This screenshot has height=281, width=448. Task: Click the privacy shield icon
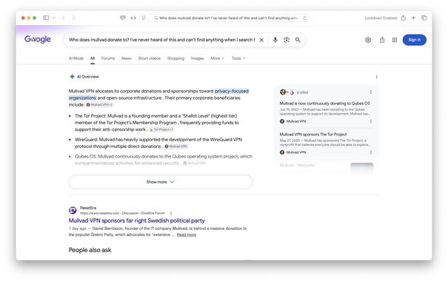click(144, 18)
